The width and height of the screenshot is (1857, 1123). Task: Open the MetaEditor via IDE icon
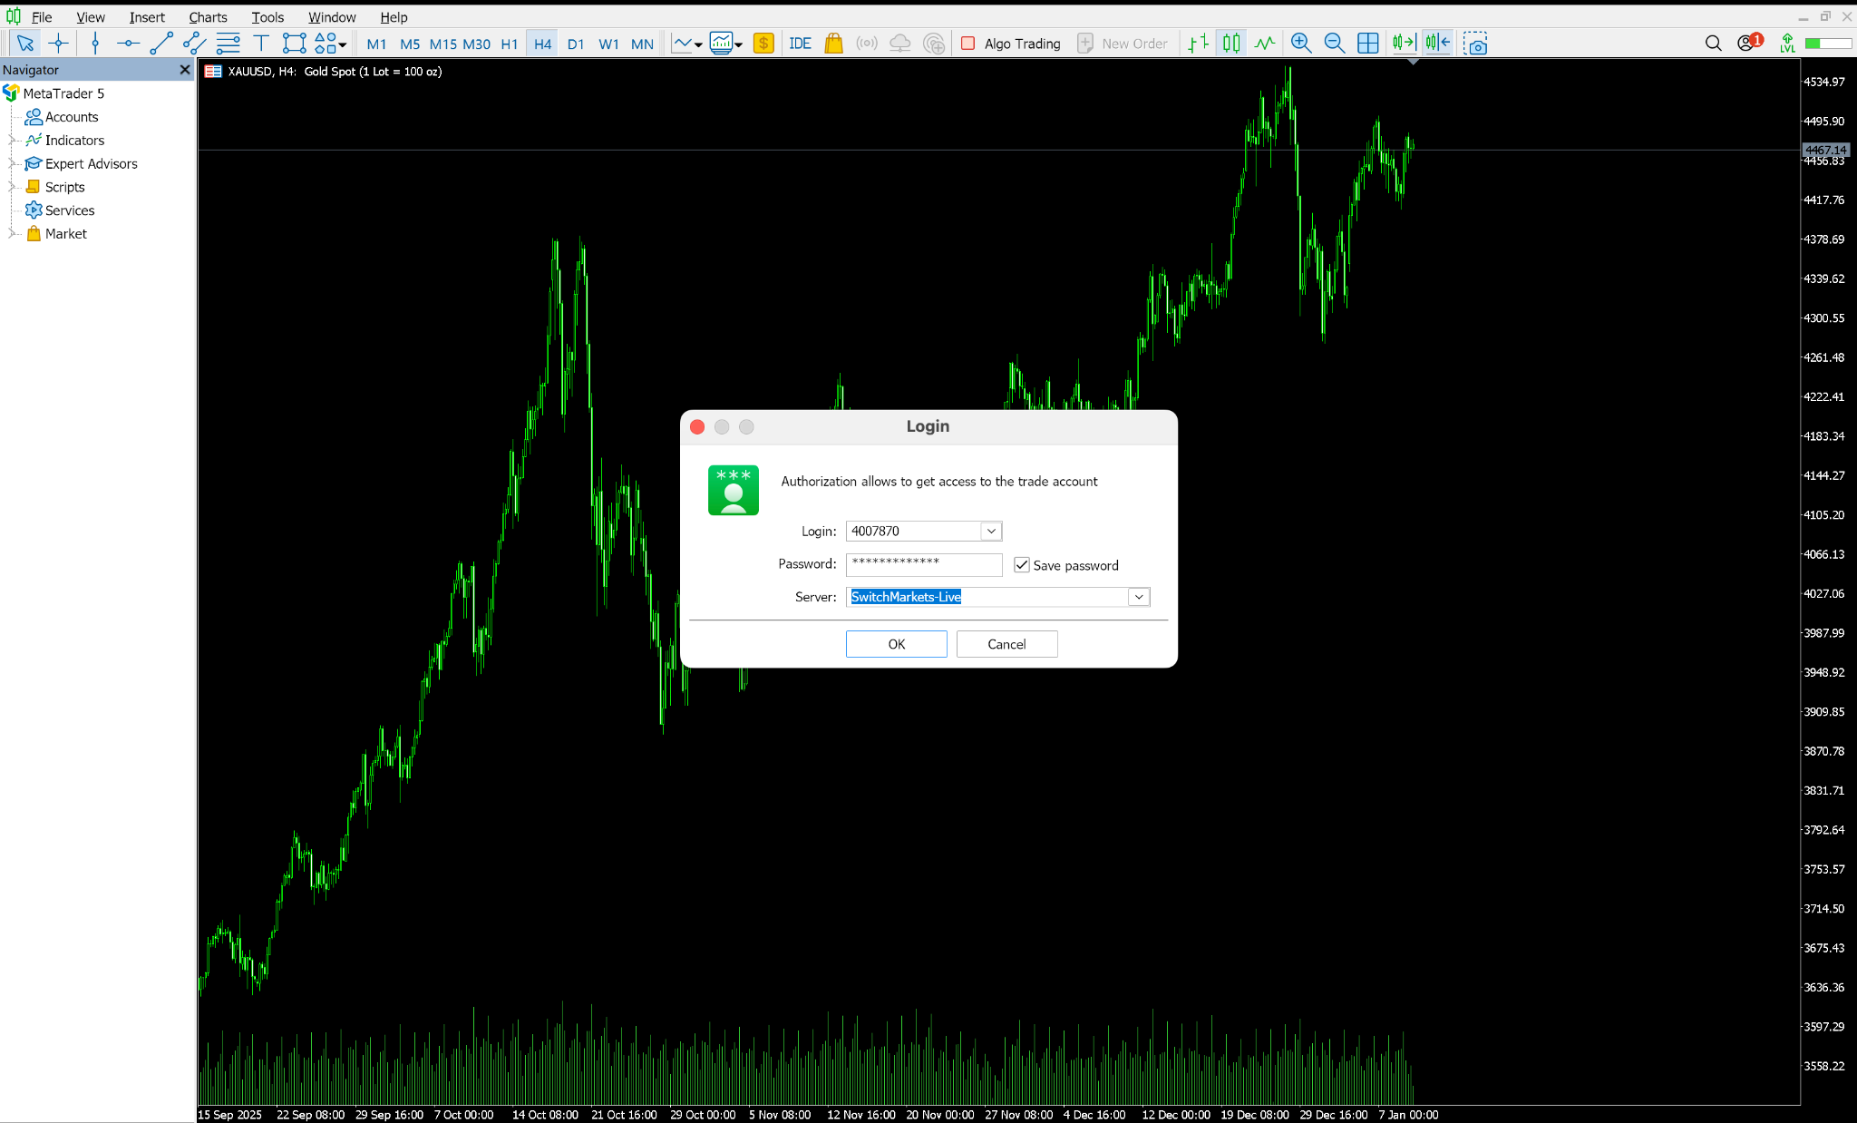point(799,43)
